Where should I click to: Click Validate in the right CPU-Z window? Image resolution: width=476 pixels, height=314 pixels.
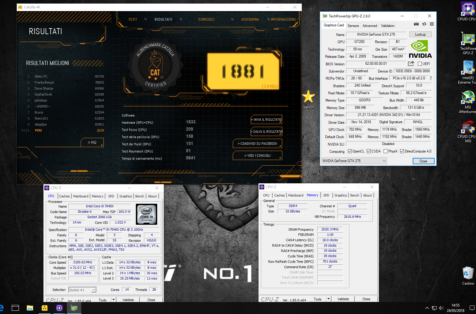tap(343, 299)
